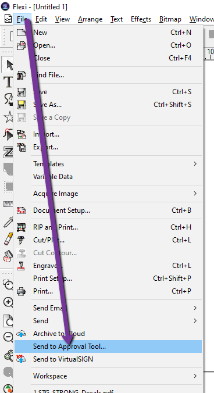The height and width of the screenshot is (393, 214).
Task: Click the Document Setup menu icon
Action: 21,210
